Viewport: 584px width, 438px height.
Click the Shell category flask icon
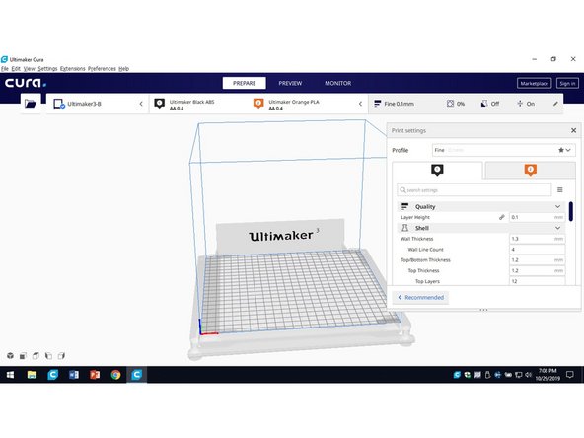[x=404, y=228]
